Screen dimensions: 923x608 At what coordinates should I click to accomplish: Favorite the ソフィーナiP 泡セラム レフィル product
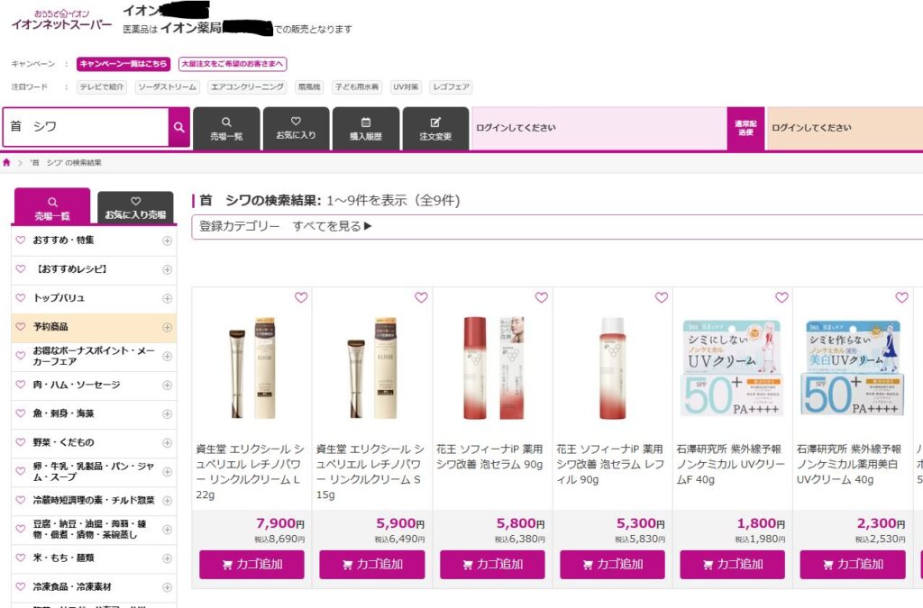pyautogui.click(x=662, y=297)
